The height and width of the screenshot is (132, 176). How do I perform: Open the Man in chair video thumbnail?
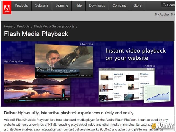click(107, 76)
